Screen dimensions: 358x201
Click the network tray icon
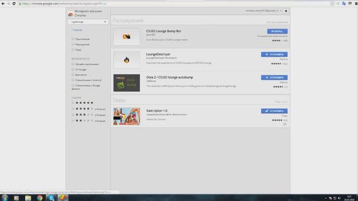pos(335,198)
